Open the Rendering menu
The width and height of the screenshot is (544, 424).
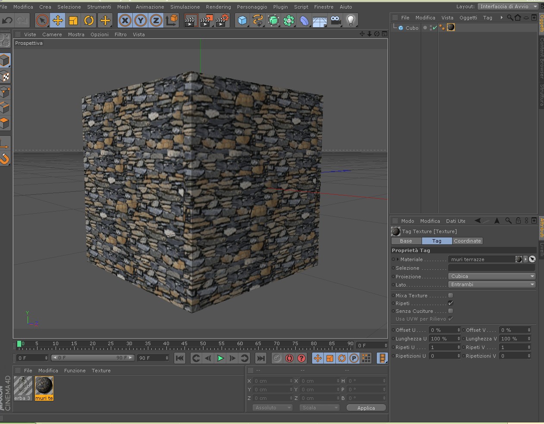(218, 7)
